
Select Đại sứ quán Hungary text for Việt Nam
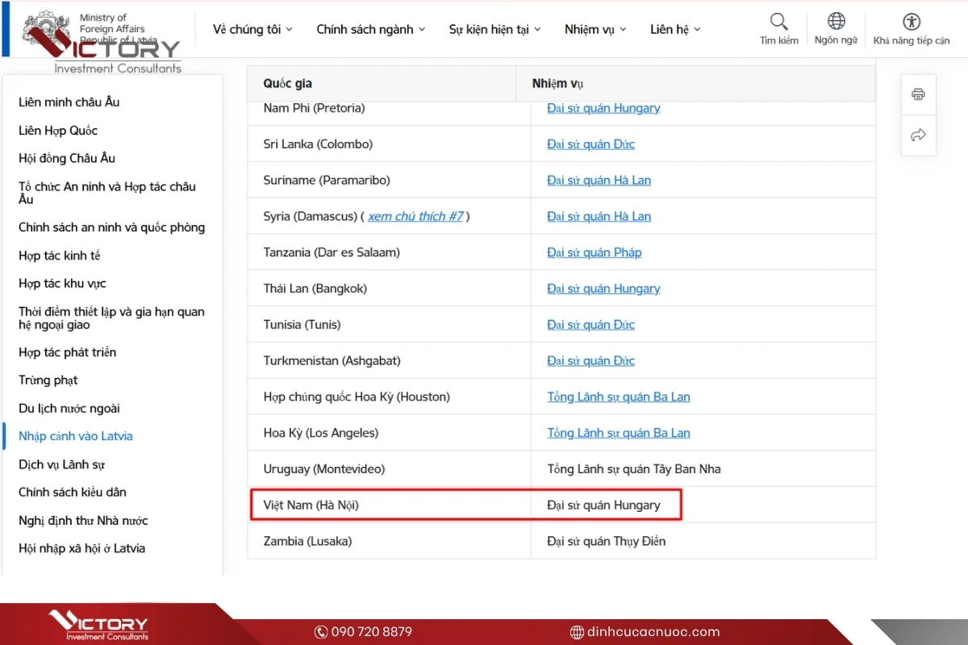(x=603, y=506)
